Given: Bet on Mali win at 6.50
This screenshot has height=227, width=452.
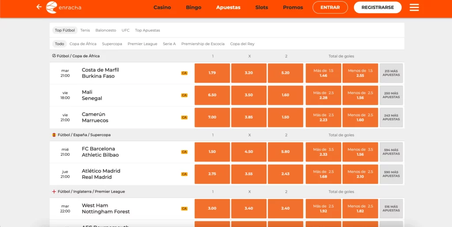Looking at the screenshot, I should (212, 95).
